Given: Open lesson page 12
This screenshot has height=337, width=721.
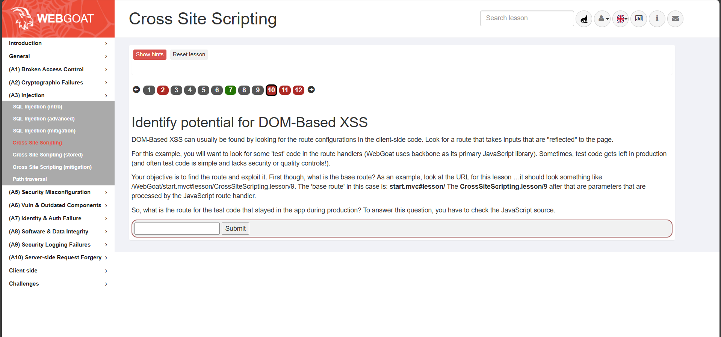Looking at the screenshot, I should point(298,90).
